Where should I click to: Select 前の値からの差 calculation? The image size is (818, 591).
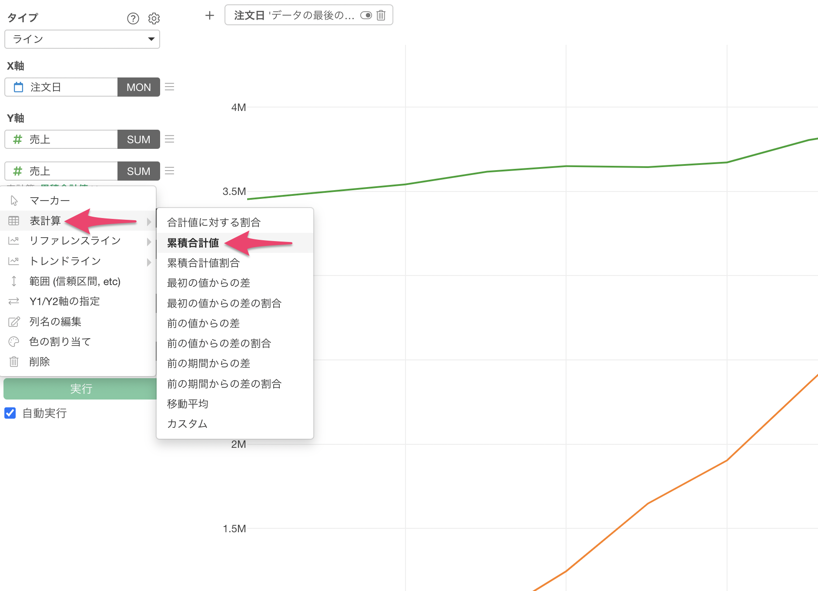[x=235, y=323]
